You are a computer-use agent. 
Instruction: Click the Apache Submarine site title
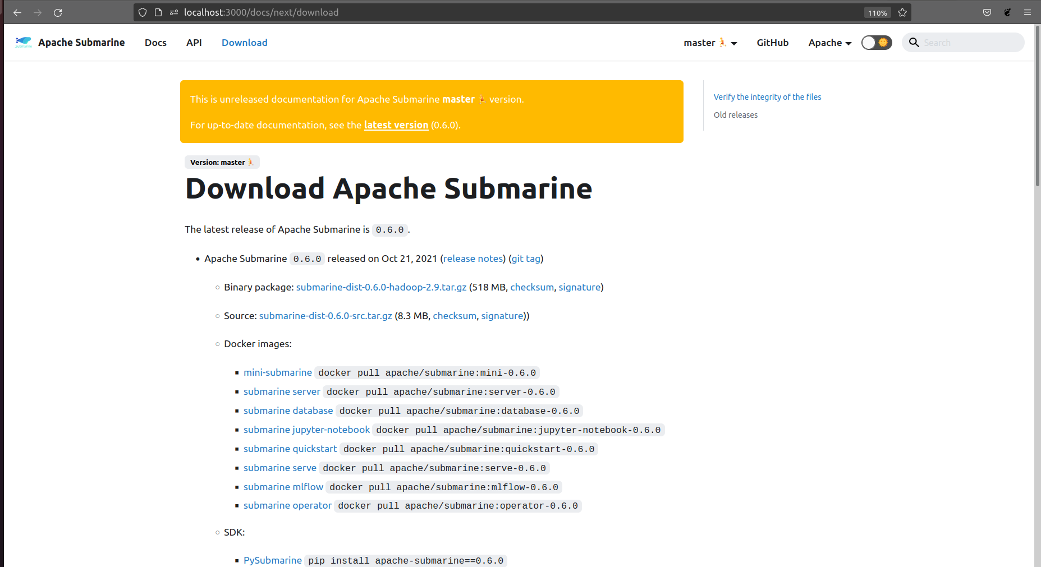point(81,43)
